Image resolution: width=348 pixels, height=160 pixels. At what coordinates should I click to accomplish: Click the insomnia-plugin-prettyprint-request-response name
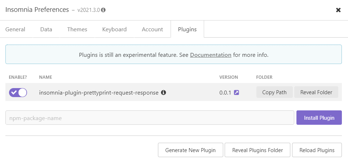coord(98,92)
